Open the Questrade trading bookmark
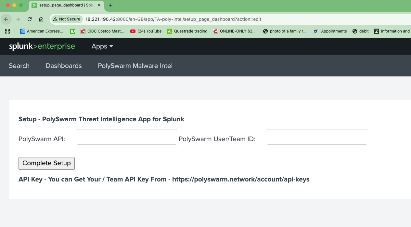This screenshot has height=227, width=411. click(x=187, y=31)
